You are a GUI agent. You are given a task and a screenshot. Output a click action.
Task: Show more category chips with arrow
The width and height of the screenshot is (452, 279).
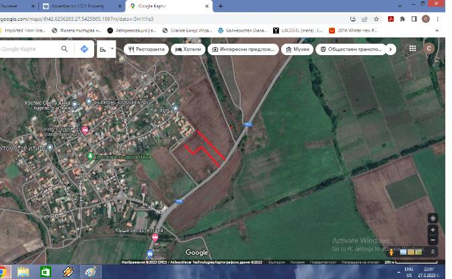[x=390, y=49]
